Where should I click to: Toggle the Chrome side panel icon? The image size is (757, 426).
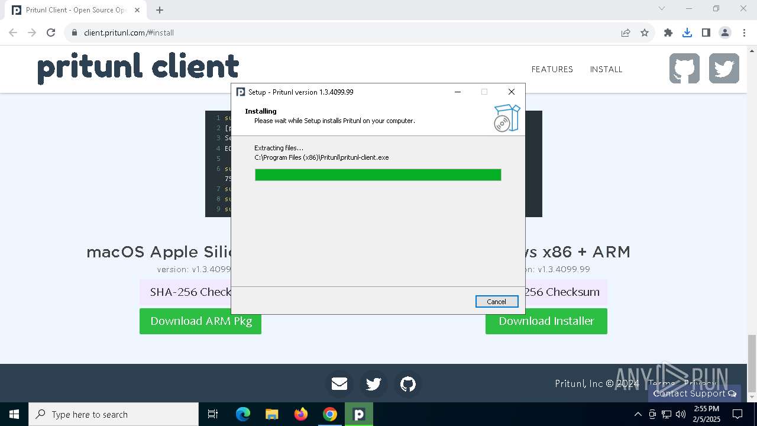[x=706, y=33]
